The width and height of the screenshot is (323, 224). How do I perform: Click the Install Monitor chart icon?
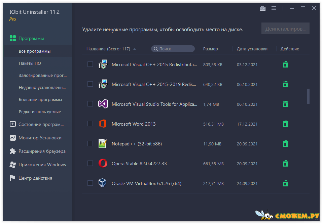(x=12, y=138)
